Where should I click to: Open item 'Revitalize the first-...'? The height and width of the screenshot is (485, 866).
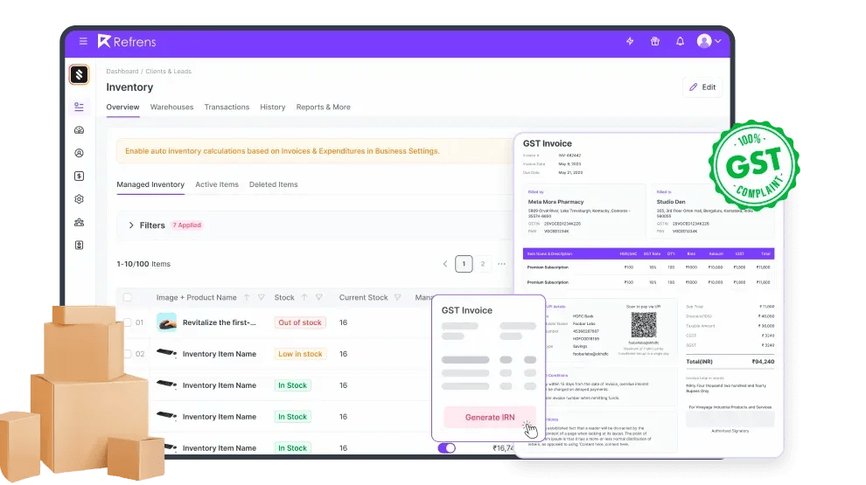[220, 322]
